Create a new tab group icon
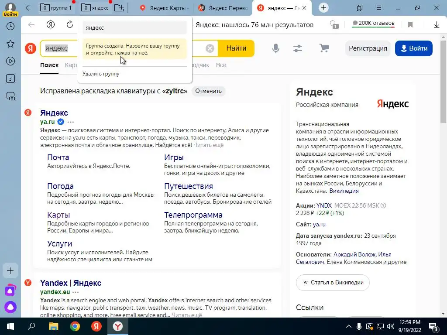Screen dimensions: 447x335 click(119, 8)
